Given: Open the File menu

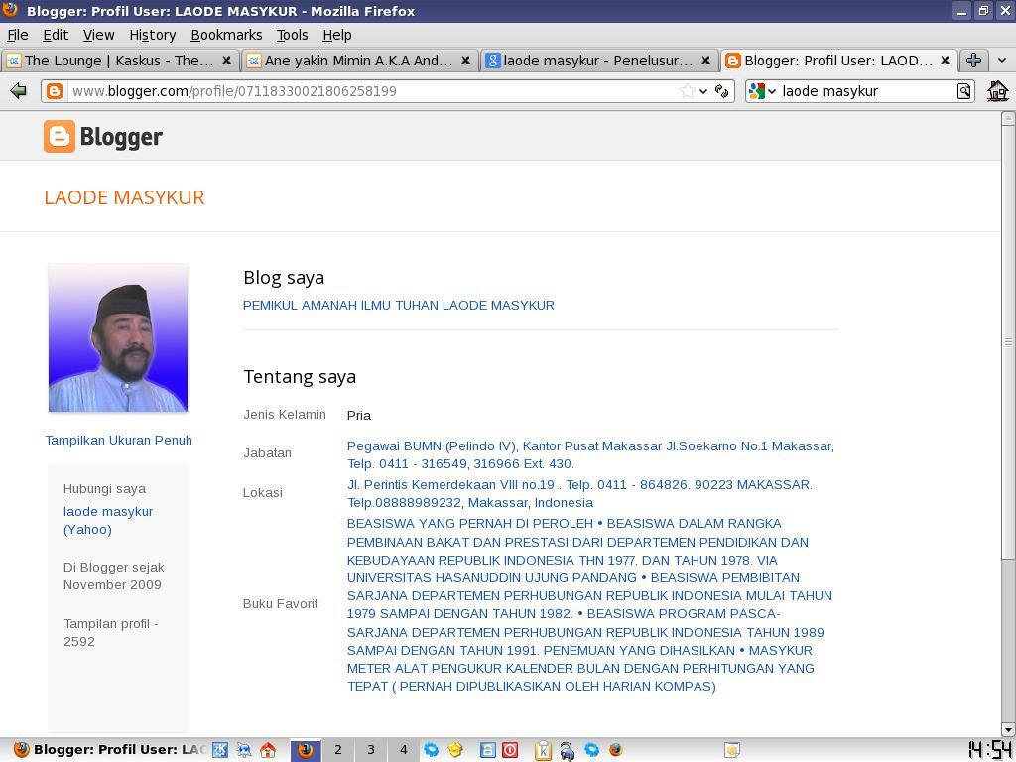Looking at the screenshot, I should (x=18, y=35).
